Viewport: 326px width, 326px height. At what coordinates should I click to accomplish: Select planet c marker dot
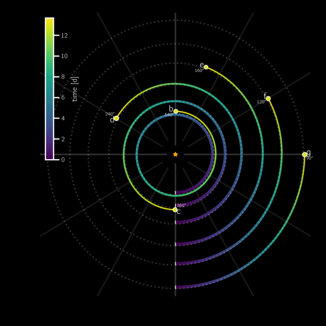[x=175, y=210]
